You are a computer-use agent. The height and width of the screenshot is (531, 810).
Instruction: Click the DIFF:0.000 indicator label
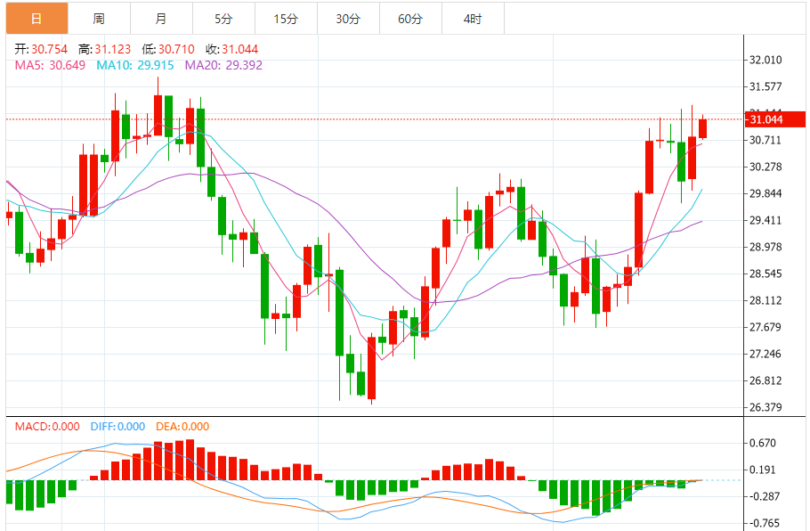[x=117, y=427]
